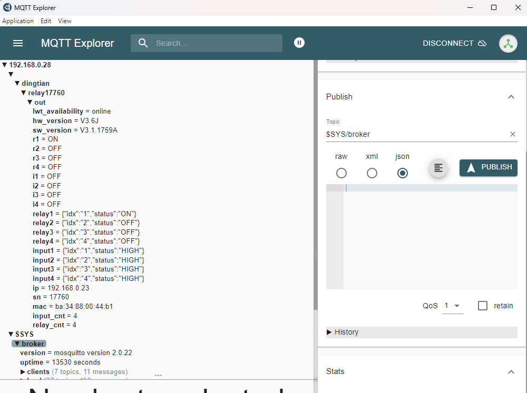Open the QoS dropdown
This screenshot has height=393, width=527.
(x=452, y=306)
